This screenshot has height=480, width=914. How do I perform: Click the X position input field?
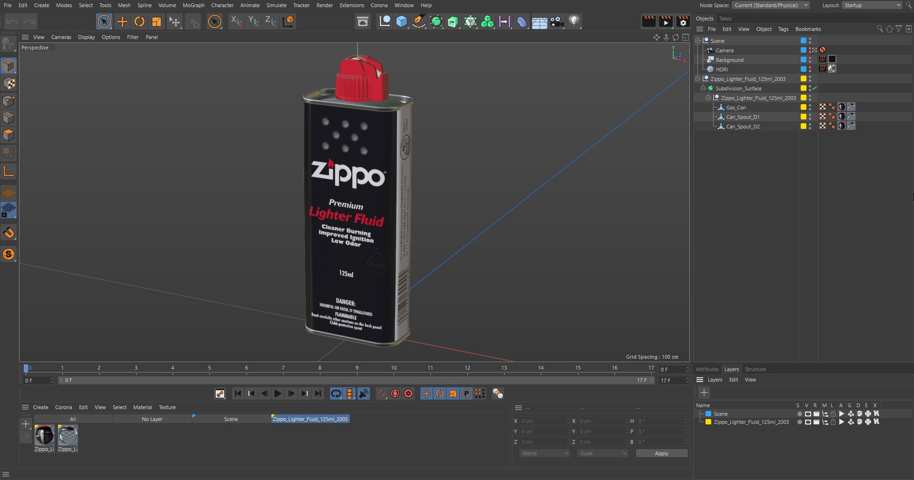tap(545, 421)
